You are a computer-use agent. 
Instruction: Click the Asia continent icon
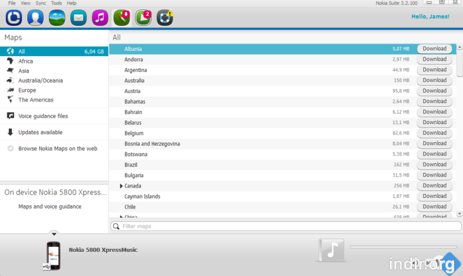pos(11,71)
